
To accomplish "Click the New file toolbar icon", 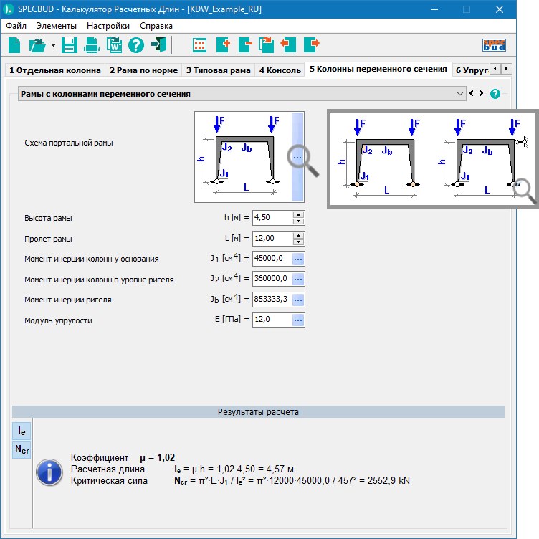I will [x=14, y=45].
